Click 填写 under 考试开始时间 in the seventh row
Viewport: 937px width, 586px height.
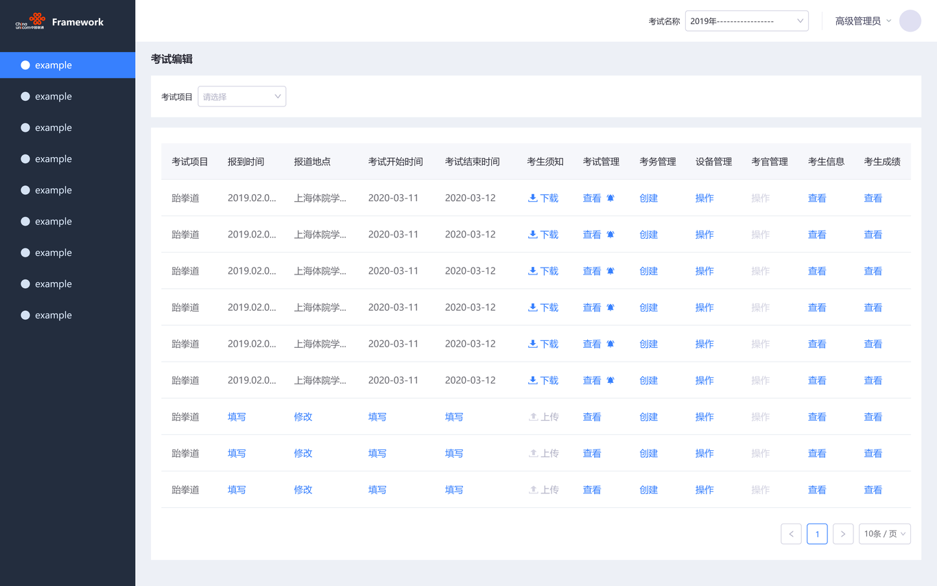click(377, 417)
